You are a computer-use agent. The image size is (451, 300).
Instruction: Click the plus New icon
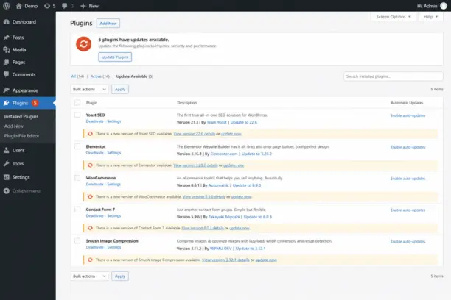pos(83,6)
